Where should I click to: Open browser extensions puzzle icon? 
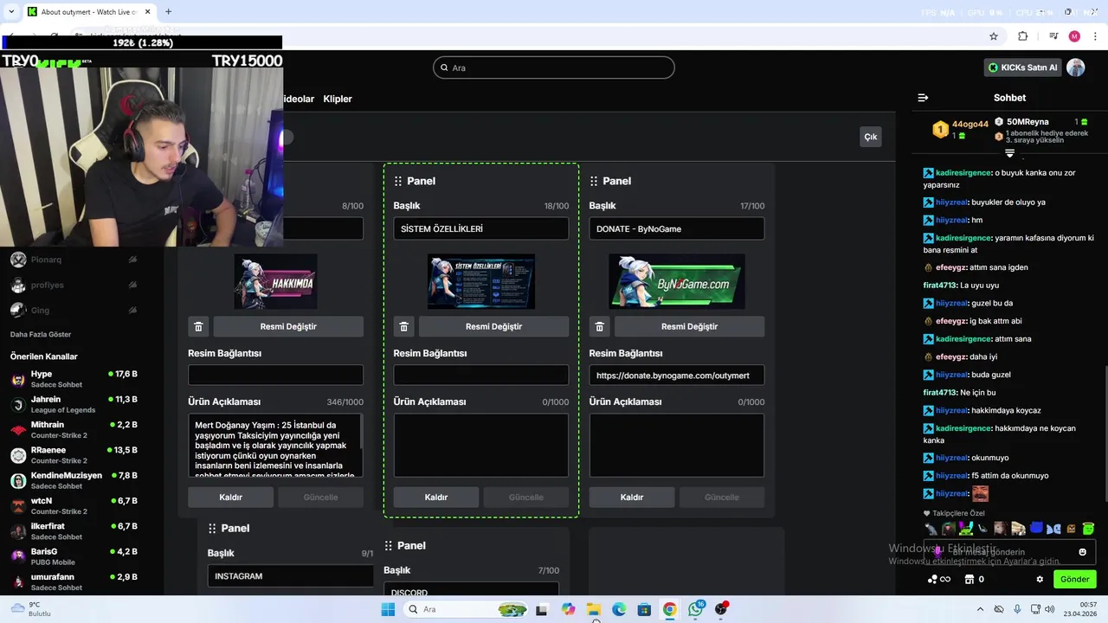pos(1023,36)
